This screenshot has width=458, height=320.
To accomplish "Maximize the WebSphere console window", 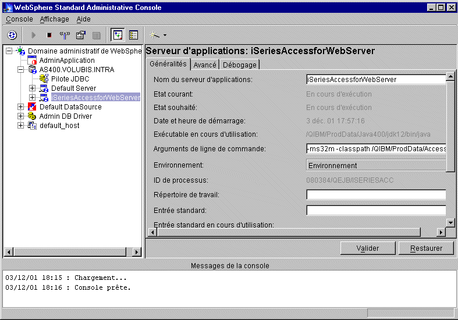I will 441,8.
